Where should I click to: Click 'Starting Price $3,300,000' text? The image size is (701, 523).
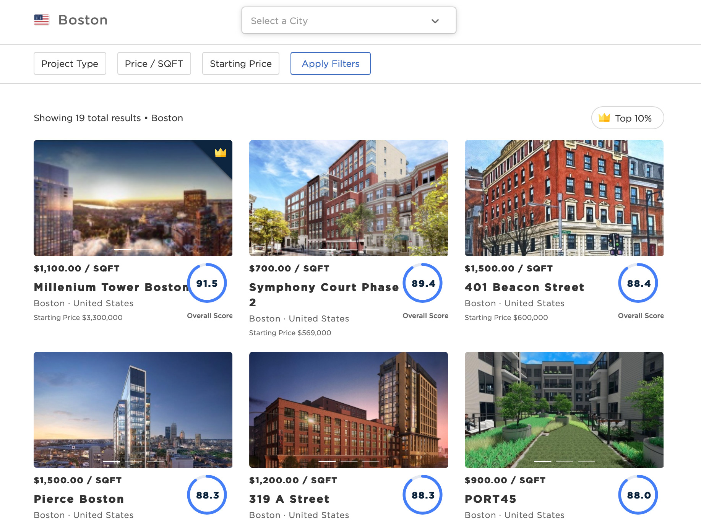tap(78, 317)
